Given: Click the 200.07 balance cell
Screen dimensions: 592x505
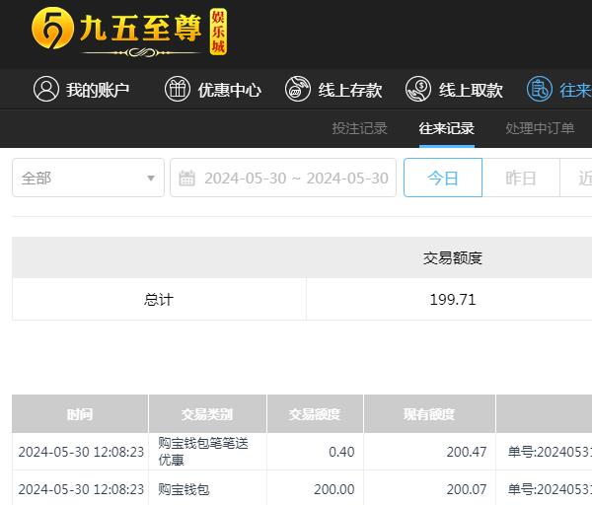Looking at the screenshot, I should pyautogui.click(x=467, y=489).
